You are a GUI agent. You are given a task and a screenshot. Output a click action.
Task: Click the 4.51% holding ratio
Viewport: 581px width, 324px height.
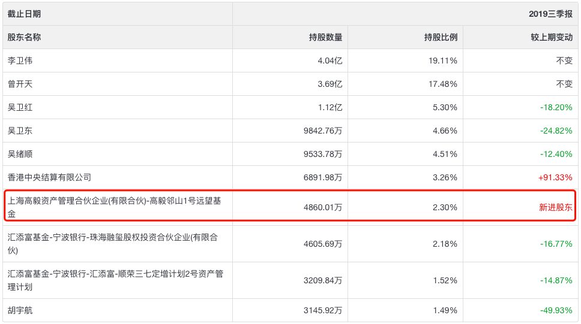coord(445,154)
